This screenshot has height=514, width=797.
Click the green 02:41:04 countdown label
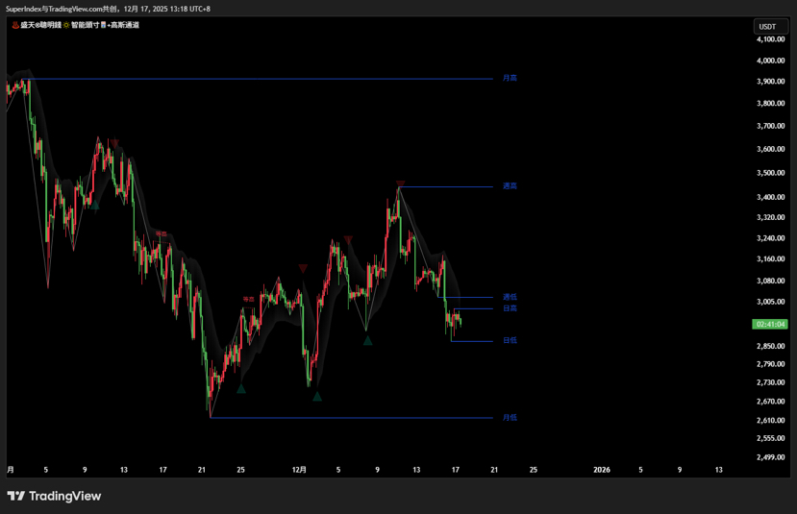(770, 325)
